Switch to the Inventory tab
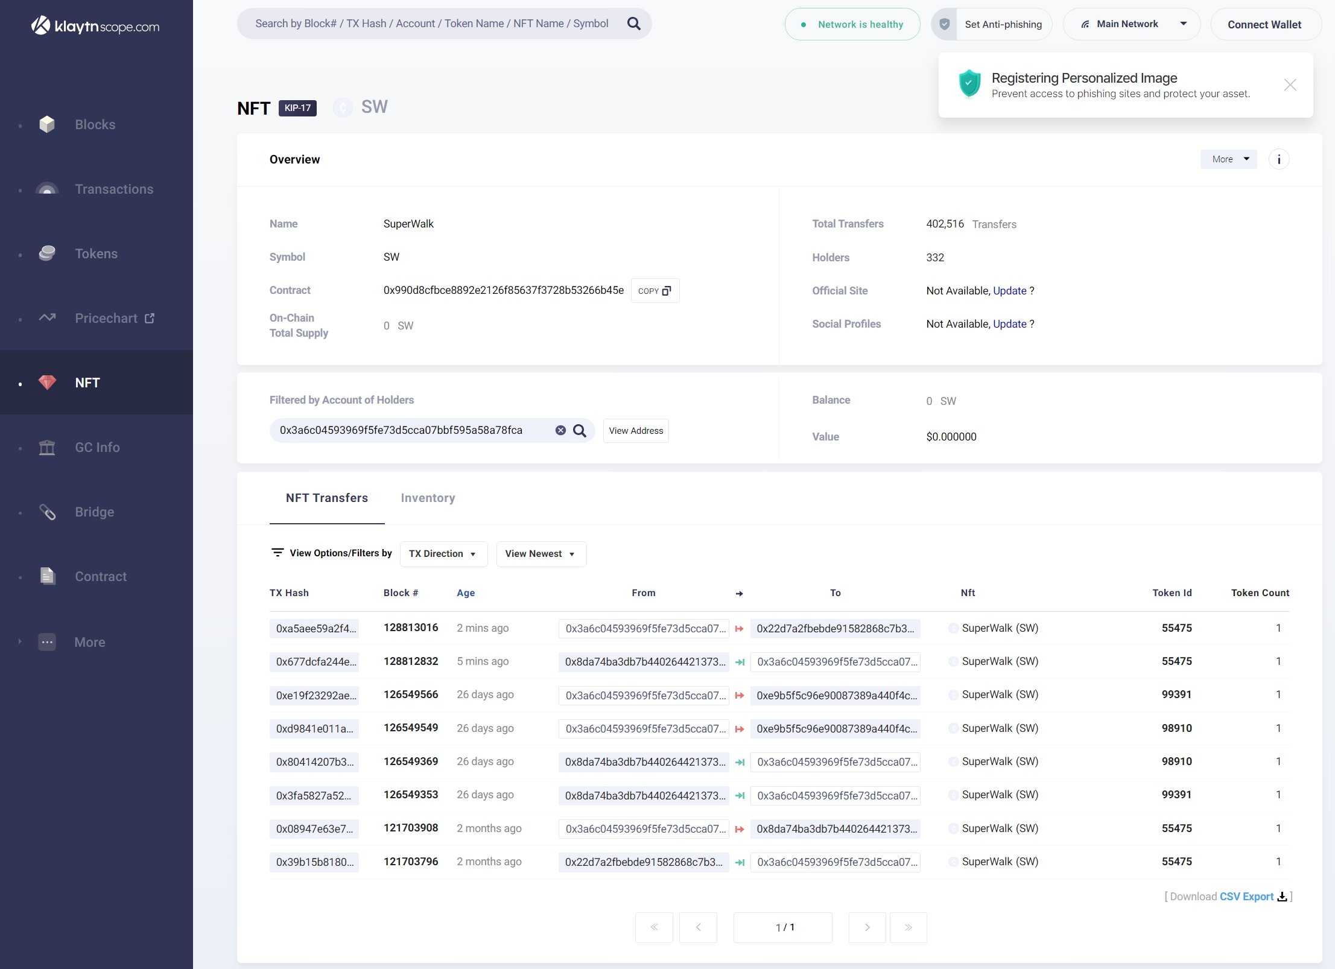The image size is (1335, 969). 428,498
